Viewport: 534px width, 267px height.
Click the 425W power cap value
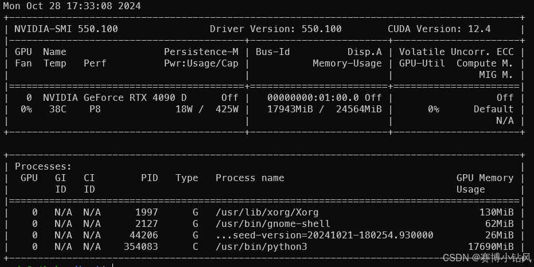click(x=227, y=109)
